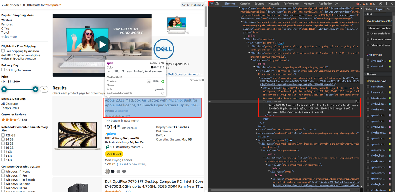This screenshot has height=192, width=395.
Task: Open the Show line numbers dropdown
Action: [x=380, y=28]
